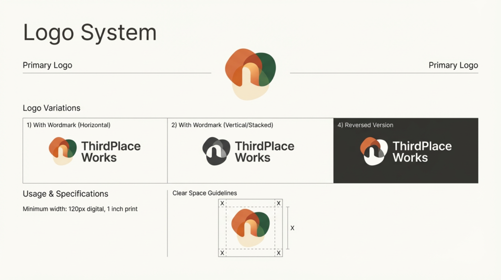Viewport: 501px width, 280px height.
Task: Select the grayscale logo in the Vertical/Stacked panel
Action: (x=216, y=151)
